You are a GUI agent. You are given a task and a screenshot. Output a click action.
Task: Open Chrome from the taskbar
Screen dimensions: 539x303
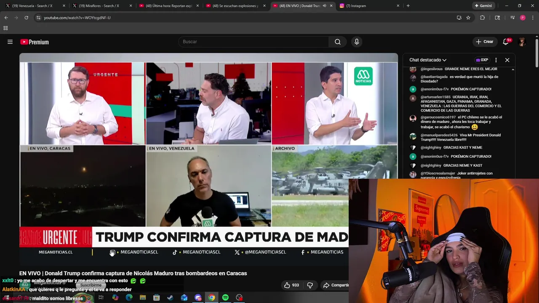[212, 298]
